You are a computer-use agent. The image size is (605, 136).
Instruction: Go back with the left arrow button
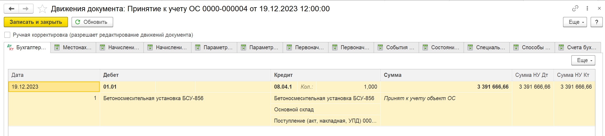(x=11, y=9)
